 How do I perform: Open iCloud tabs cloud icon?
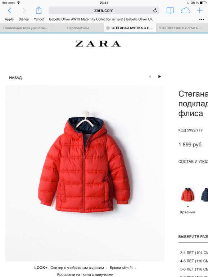[186, 10]
